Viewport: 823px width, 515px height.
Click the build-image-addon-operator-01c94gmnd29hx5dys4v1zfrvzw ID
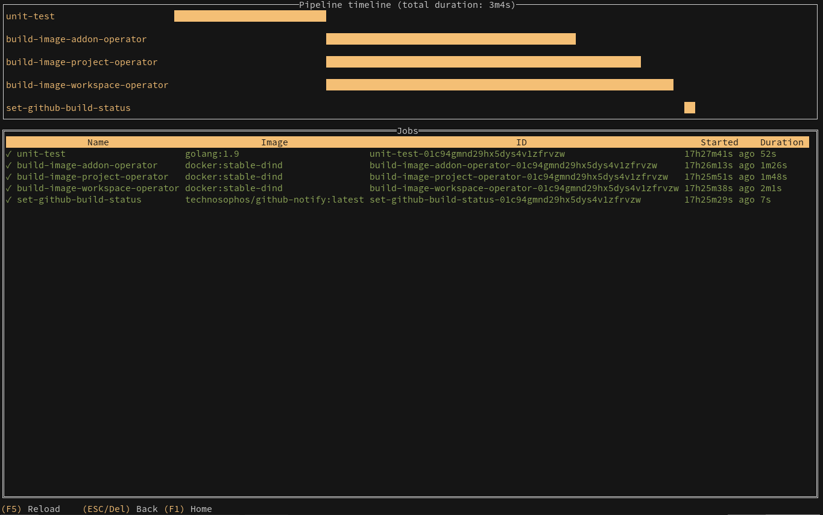click(x=513, y=165)
